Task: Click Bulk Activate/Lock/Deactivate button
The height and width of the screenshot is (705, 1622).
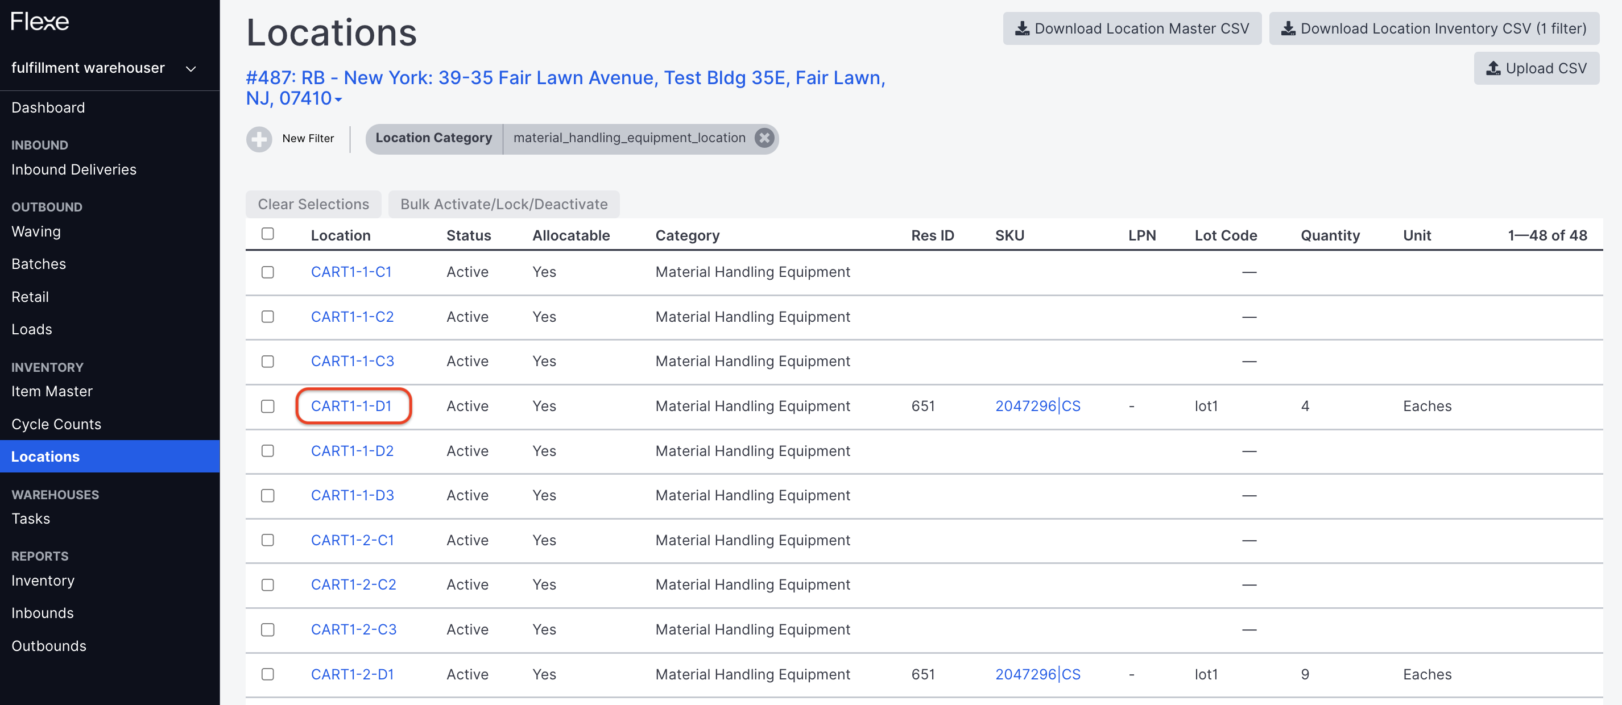Action: tap(504, 205)
